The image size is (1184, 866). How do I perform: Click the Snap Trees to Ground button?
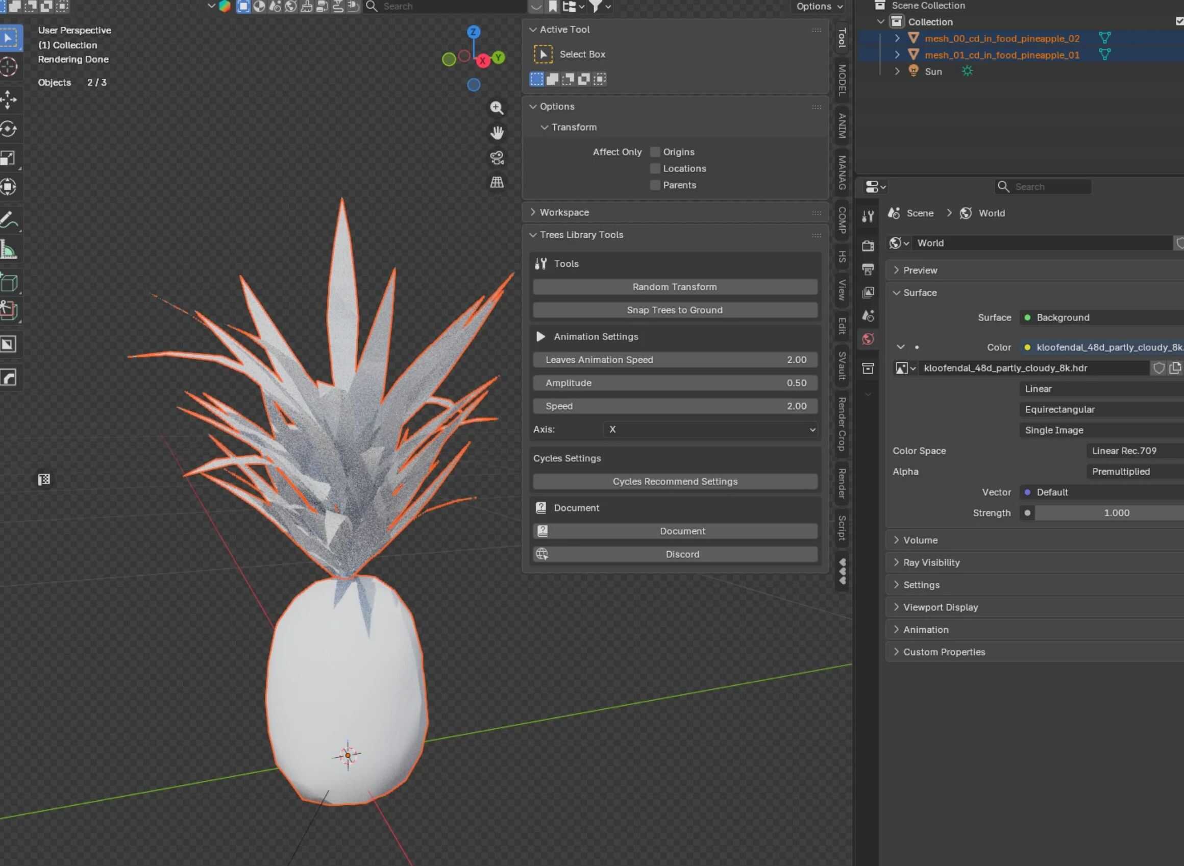(675, 310)
